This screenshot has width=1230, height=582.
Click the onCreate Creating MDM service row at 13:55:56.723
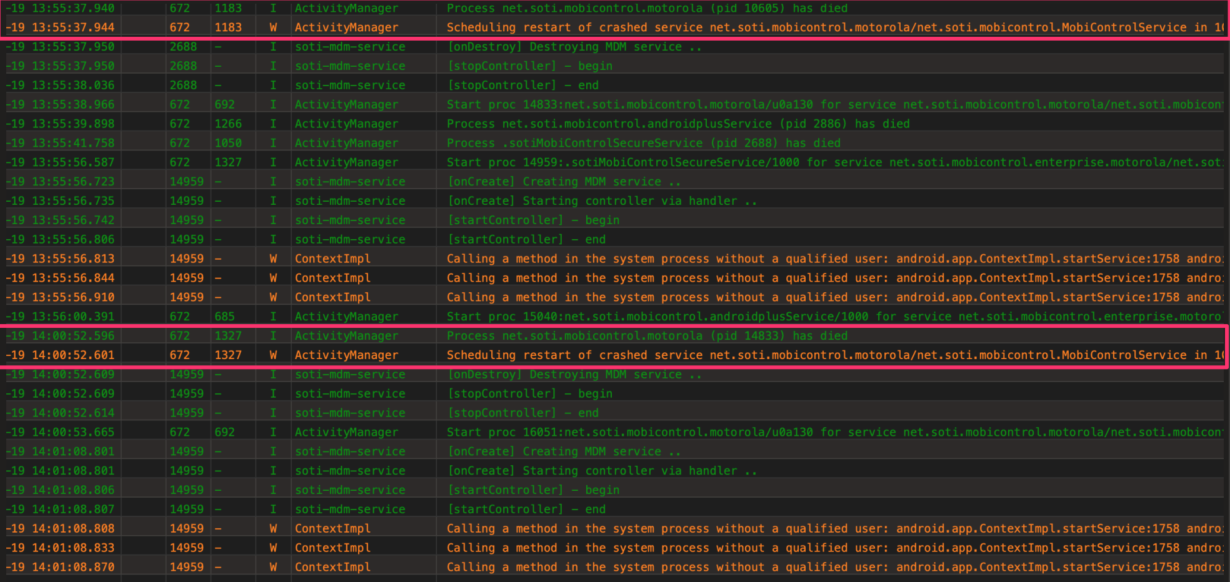pyautogui.click(x=564, y=182)
